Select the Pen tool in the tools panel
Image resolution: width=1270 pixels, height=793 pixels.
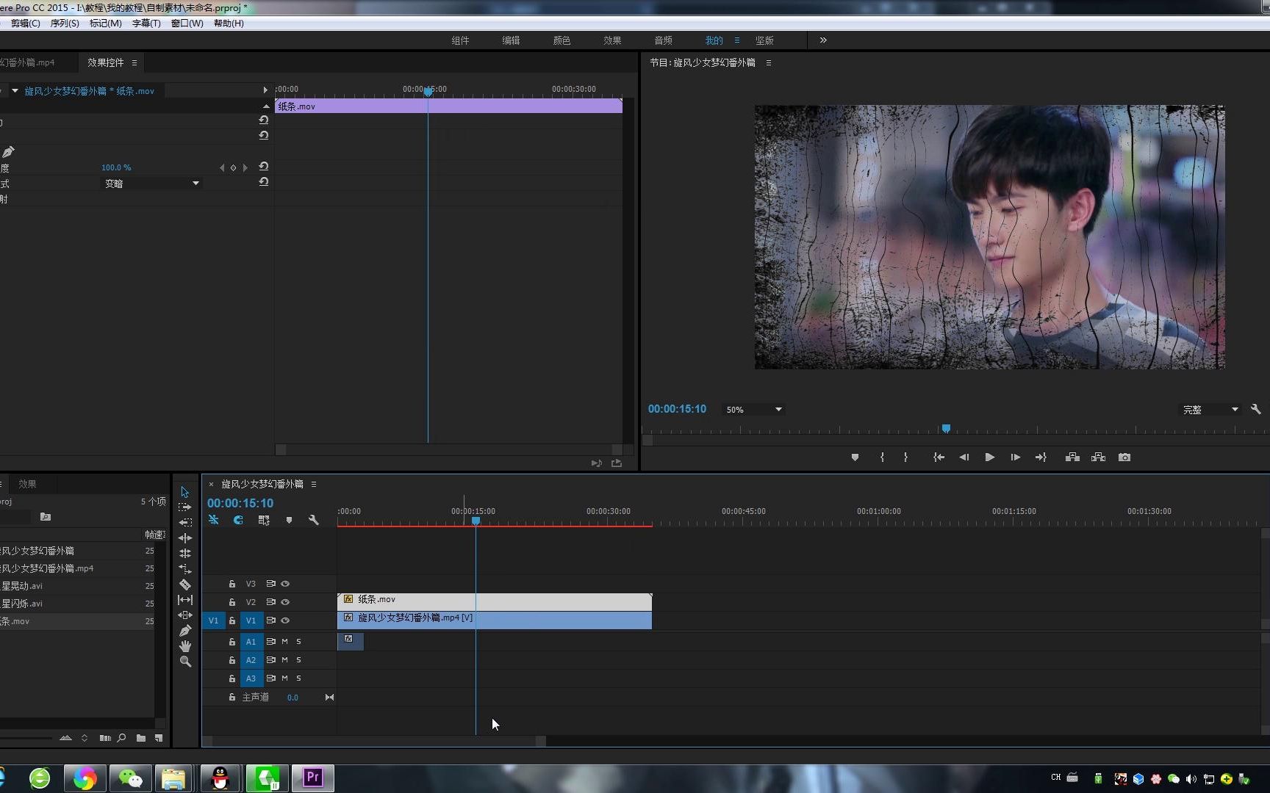[x=184, y=631]
